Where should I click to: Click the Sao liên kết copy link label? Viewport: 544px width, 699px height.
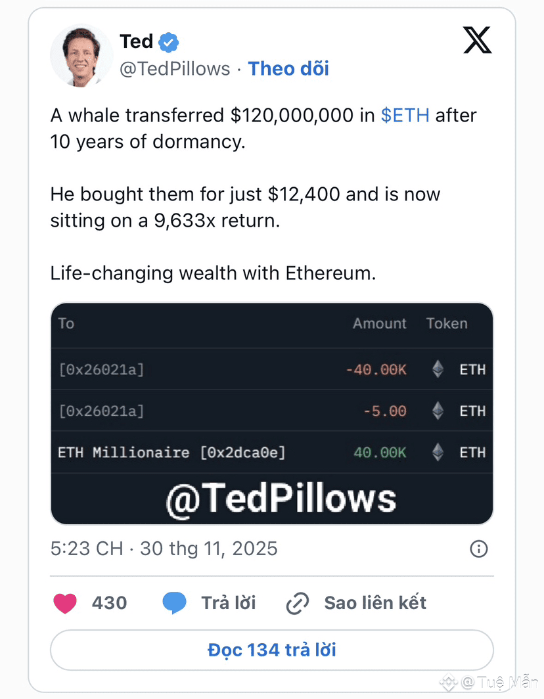[375, 603]
